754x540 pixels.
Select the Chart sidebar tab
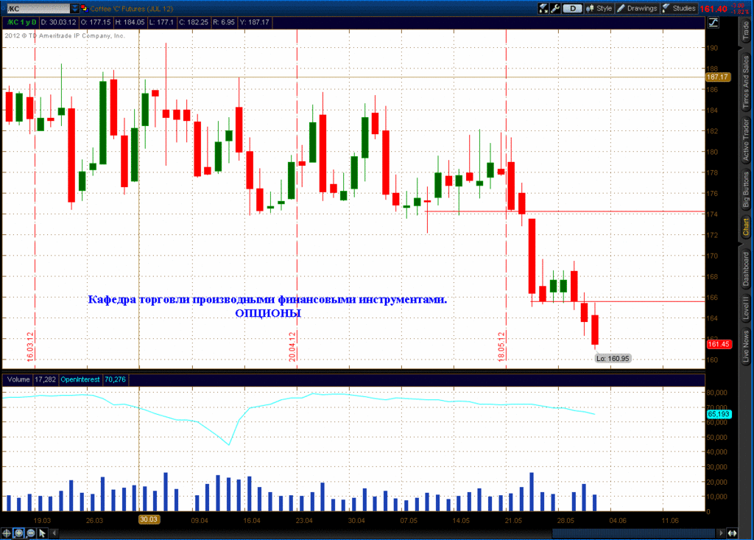pos(745,227)
